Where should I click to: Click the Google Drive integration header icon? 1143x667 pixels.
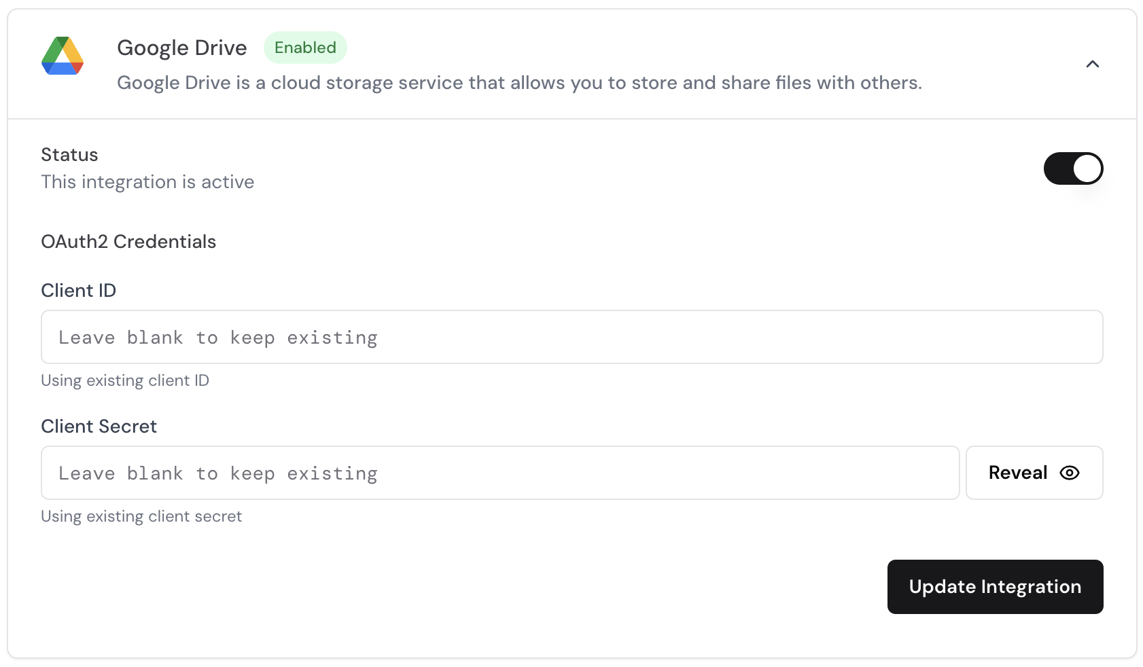[x=63, y=56]
